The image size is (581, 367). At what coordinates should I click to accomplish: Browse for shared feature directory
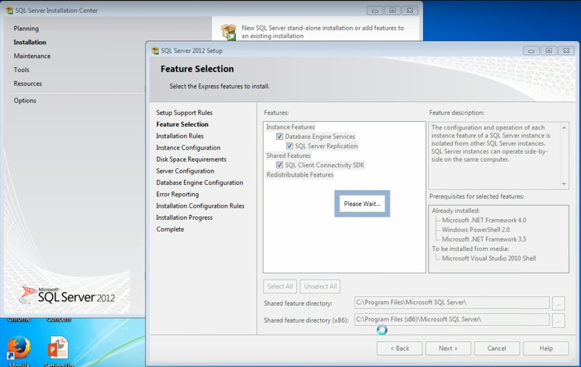point(558,303)
